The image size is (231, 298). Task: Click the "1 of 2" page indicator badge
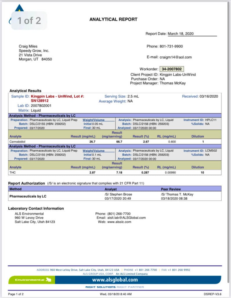[29, 20]
